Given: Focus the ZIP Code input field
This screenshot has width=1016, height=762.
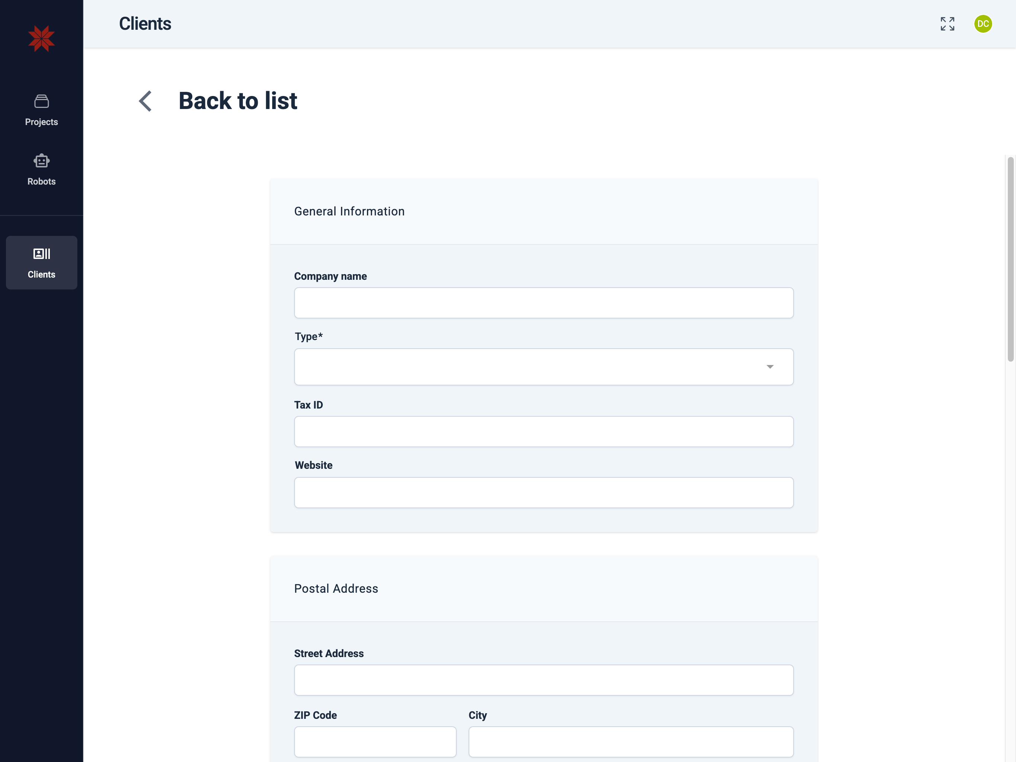Looking at the screenshot, I should coord(375,742).
